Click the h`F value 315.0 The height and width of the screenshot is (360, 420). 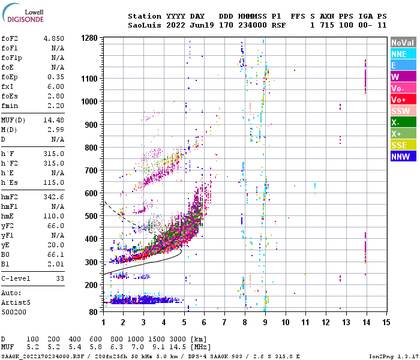pyautogui.click(x=54, y=154)
